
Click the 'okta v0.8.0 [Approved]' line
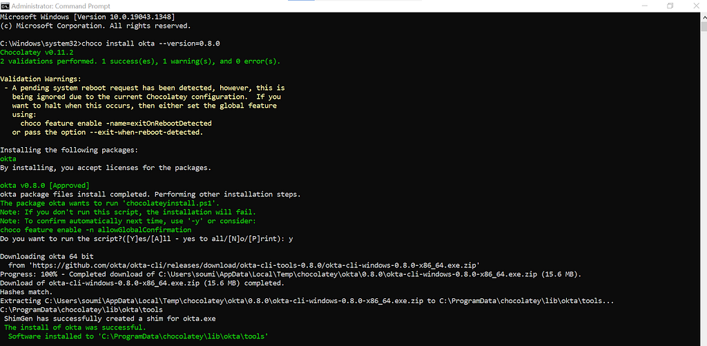pyautogui.click(x=45, y=185)
